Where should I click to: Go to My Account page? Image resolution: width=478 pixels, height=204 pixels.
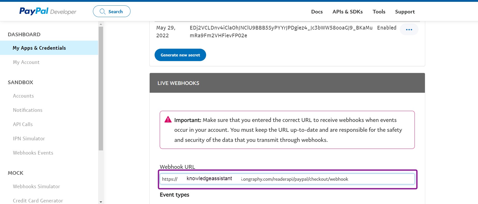coord(26,62)
